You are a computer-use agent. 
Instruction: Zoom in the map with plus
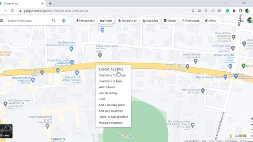252,125
